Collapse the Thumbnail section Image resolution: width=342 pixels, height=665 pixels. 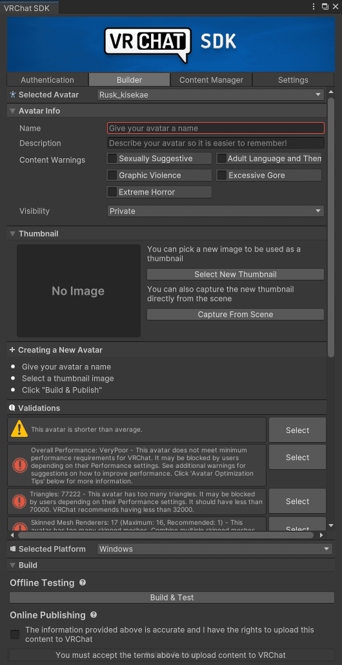pos(13,234)
